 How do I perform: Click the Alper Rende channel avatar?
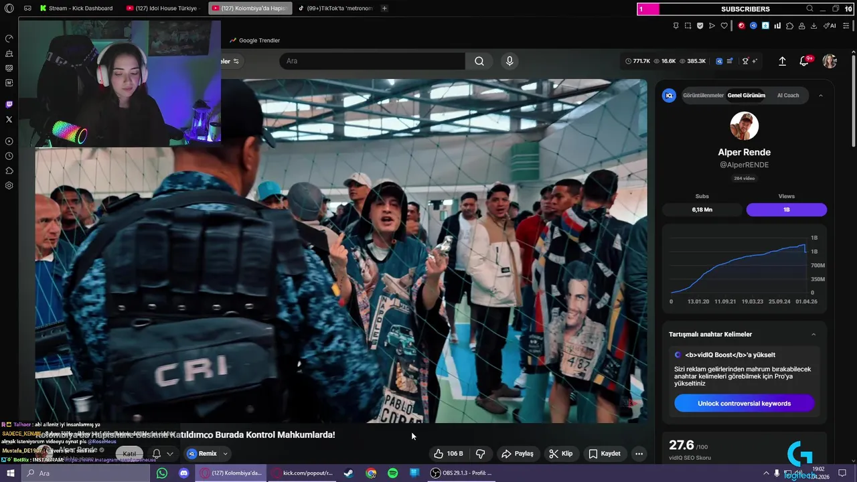tap(744, 126)
